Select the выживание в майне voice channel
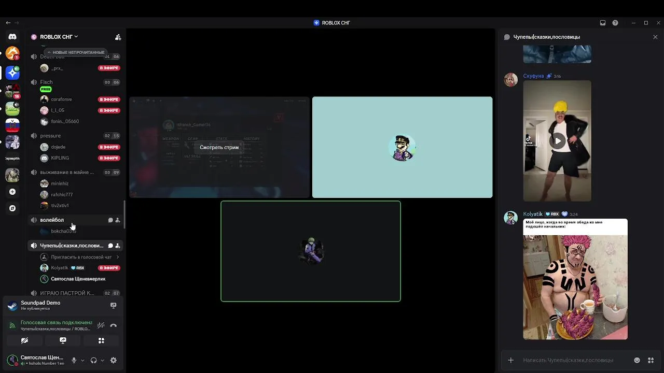Image resolution: width=664 pixels, height=373 pixels. 75,172
